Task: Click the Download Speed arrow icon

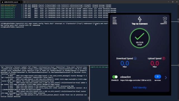Action: (135, 58)
